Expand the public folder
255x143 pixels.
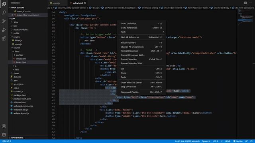click(16, 33)
